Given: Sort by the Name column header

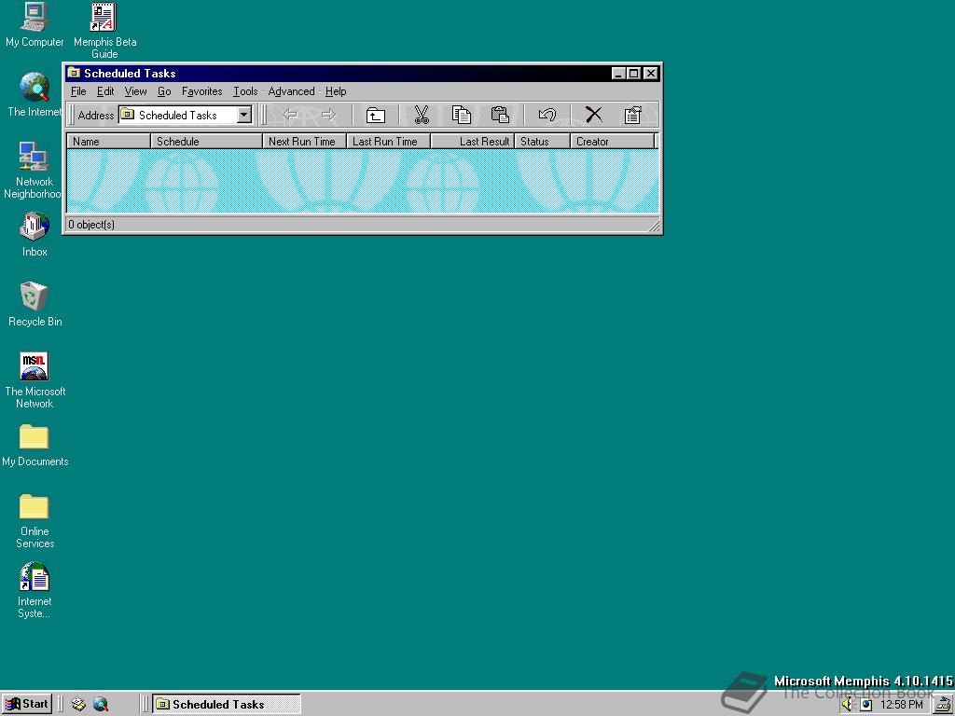Looking at the screenshot, I should (108, 142).
